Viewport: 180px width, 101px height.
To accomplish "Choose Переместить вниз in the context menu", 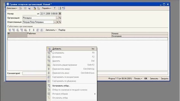I will click(72, 73).
